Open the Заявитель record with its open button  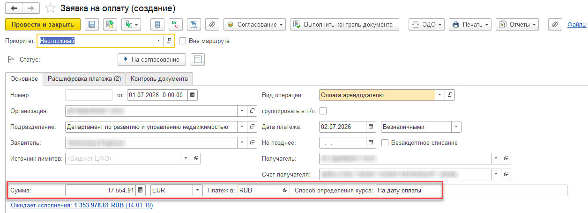tap(253, 142)
